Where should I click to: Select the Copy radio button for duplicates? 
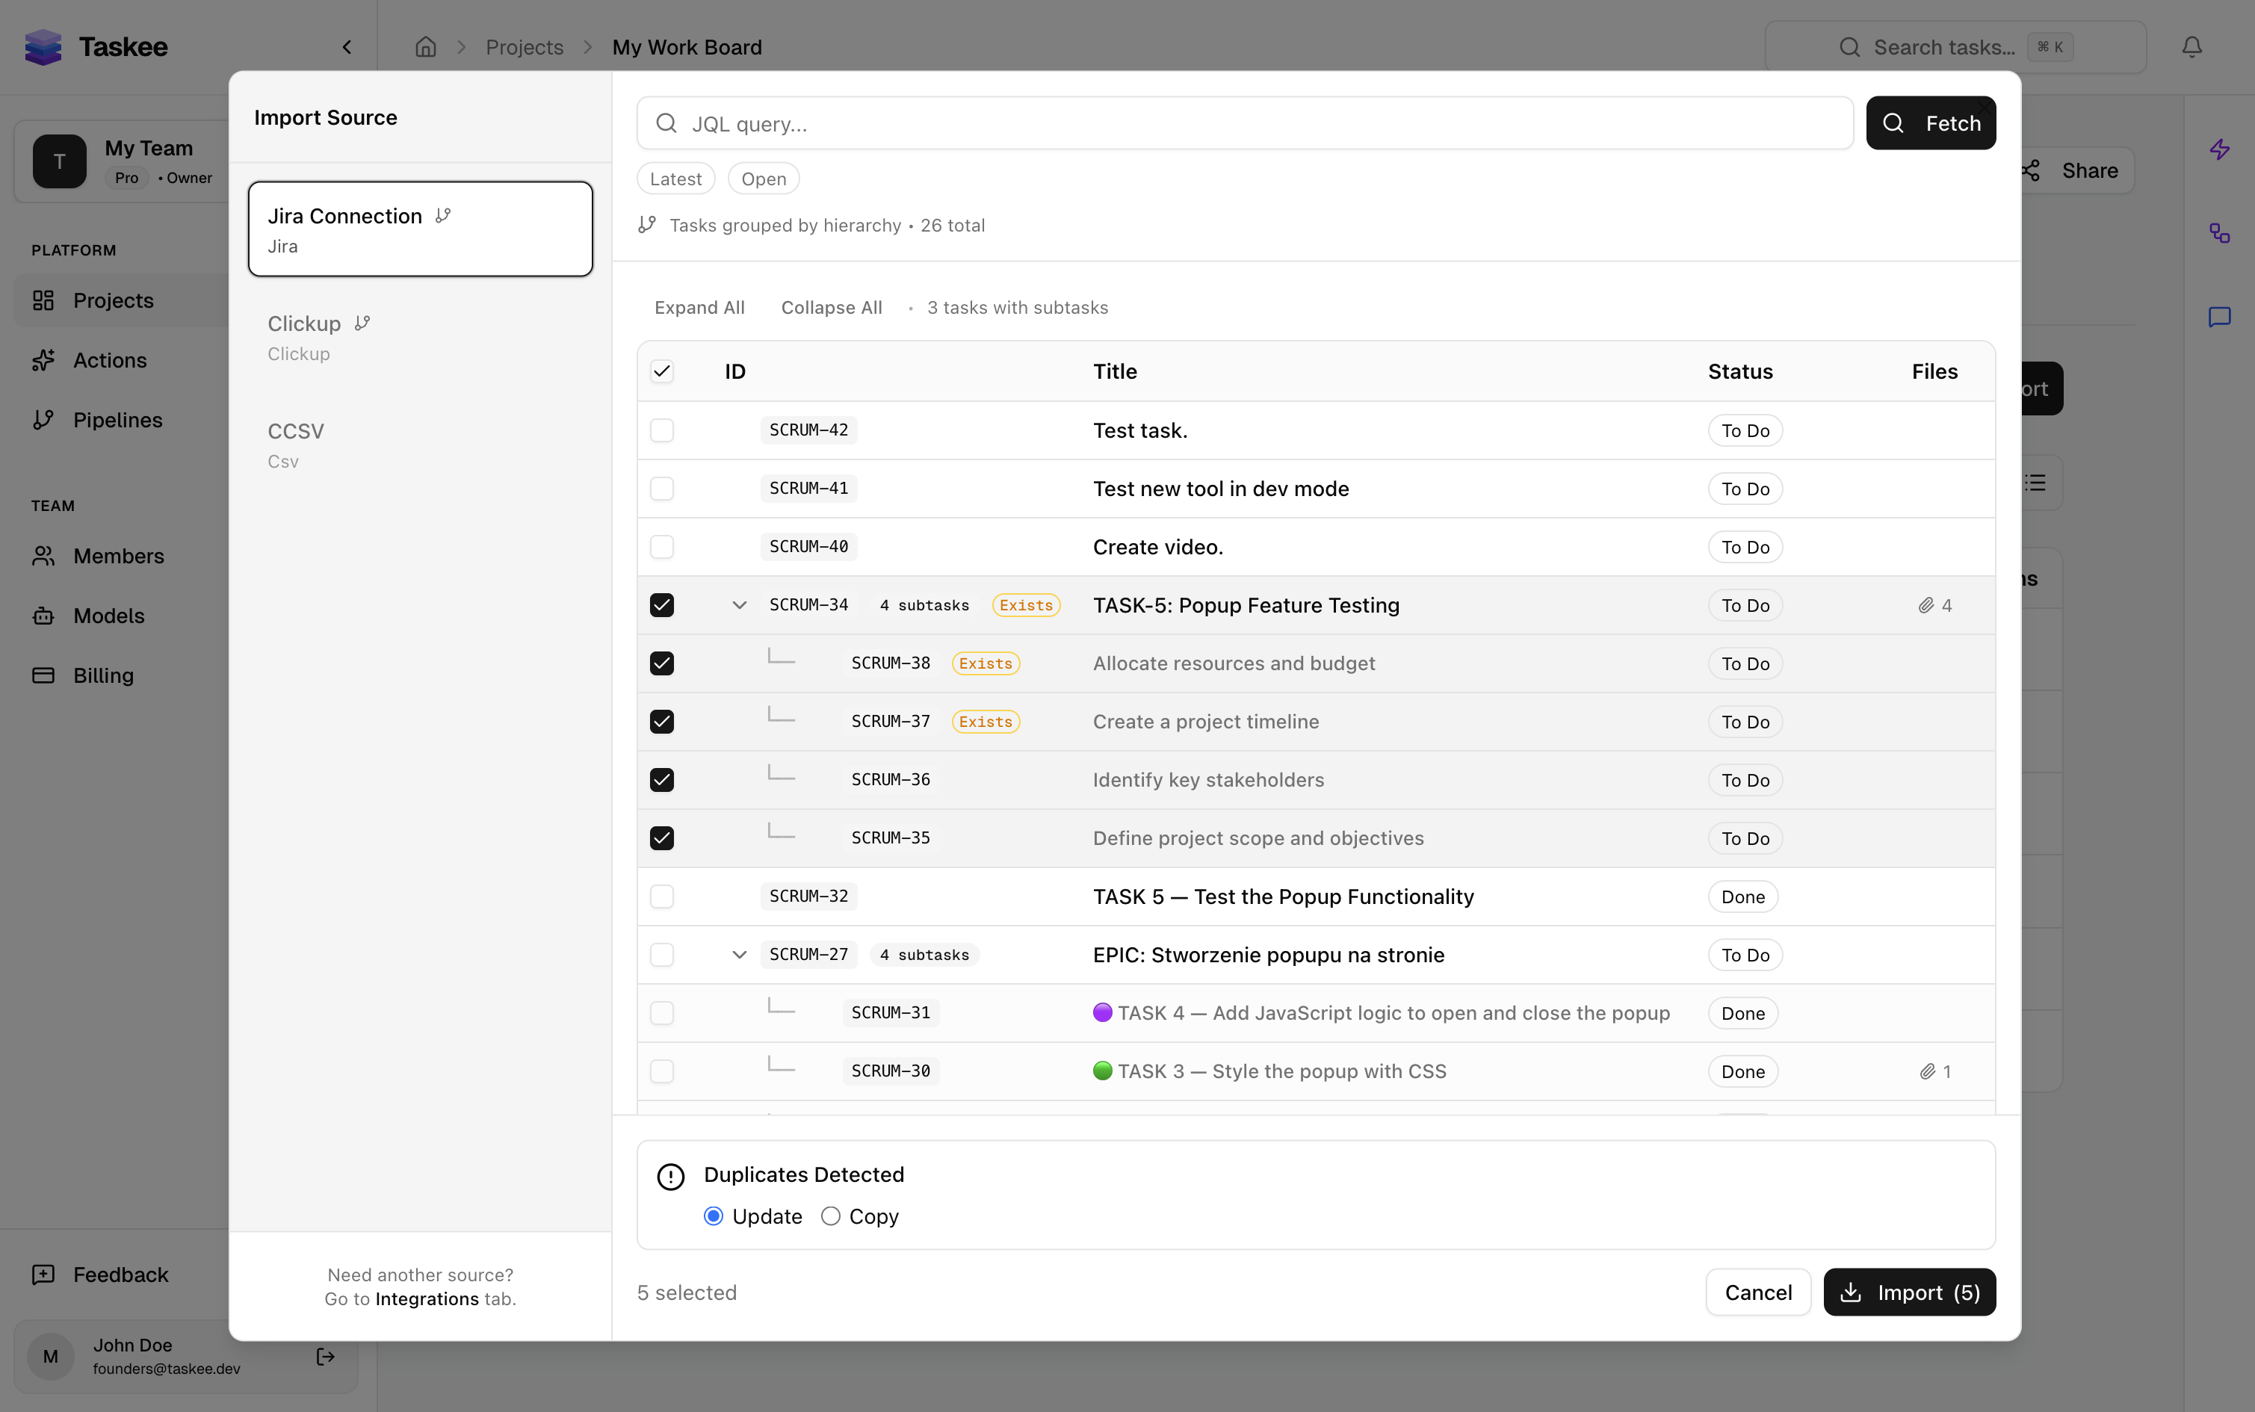[x=829, y=1215]
